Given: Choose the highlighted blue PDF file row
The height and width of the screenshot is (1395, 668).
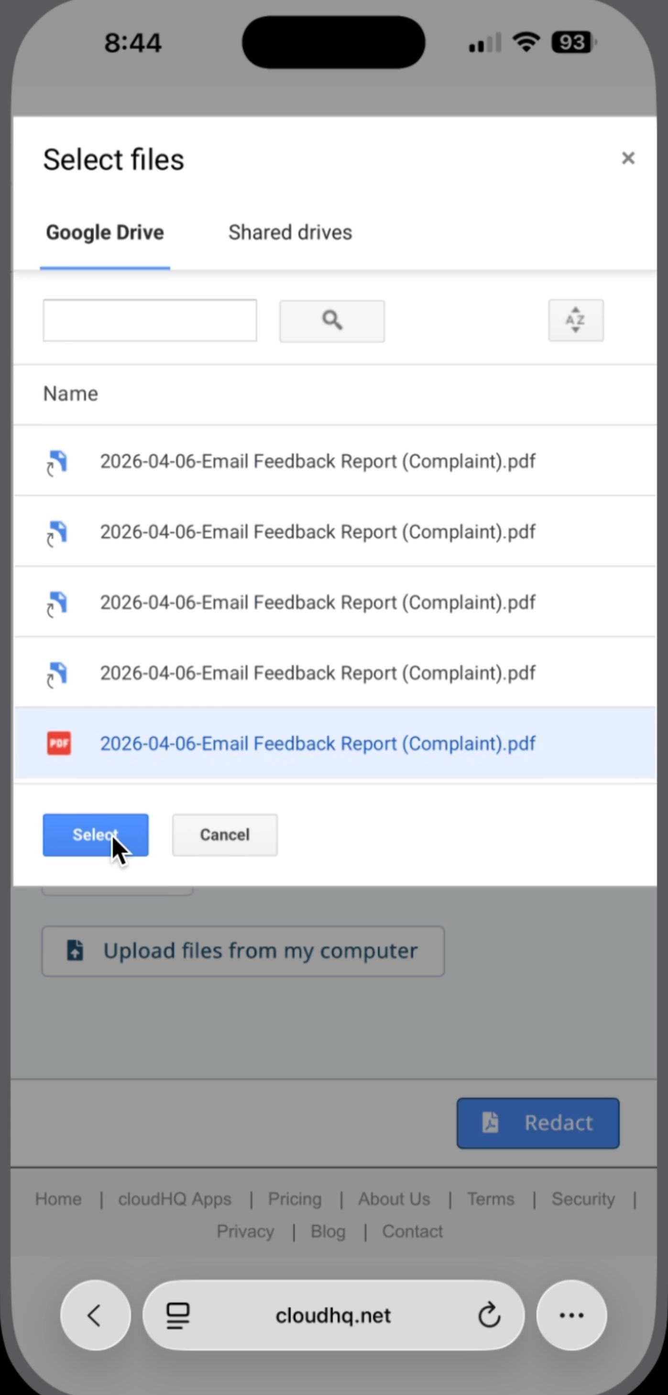Looking at the screenshot, I should click(x=318, y=743).
